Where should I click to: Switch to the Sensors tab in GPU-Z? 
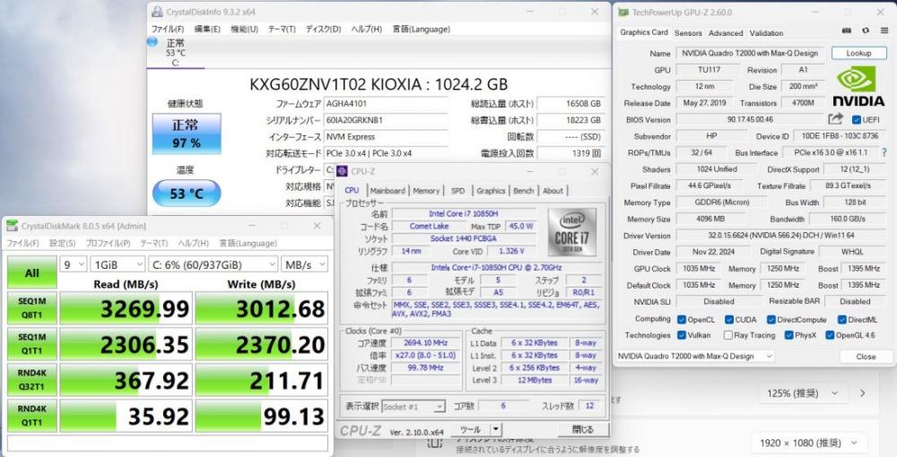pyautogui.click(x=688, y=33)
